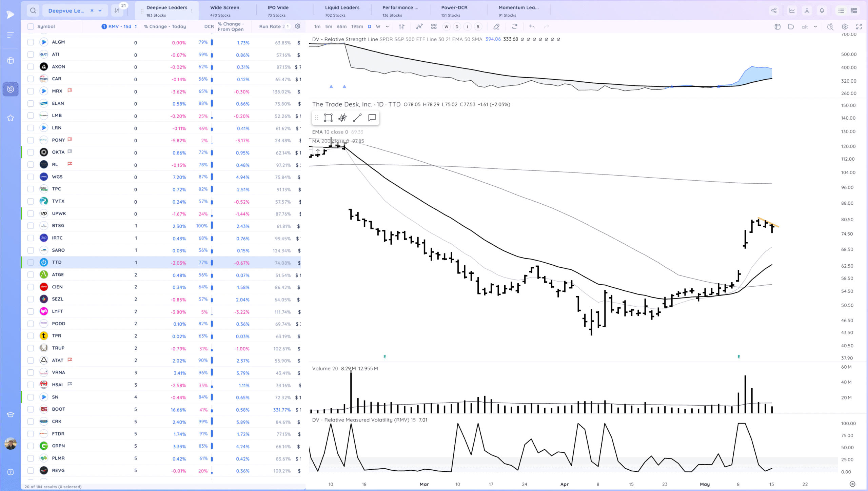868x491 pixels.
Task: Open the Power-DCR tab
Action: coord(454,11)
